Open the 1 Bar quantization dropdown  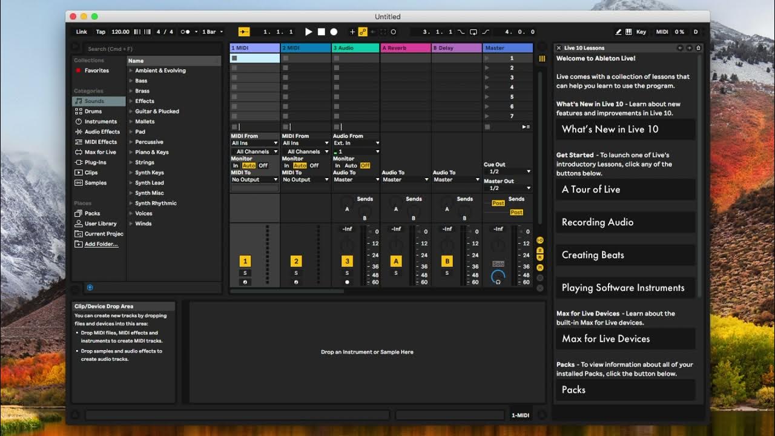coord(213,31)
